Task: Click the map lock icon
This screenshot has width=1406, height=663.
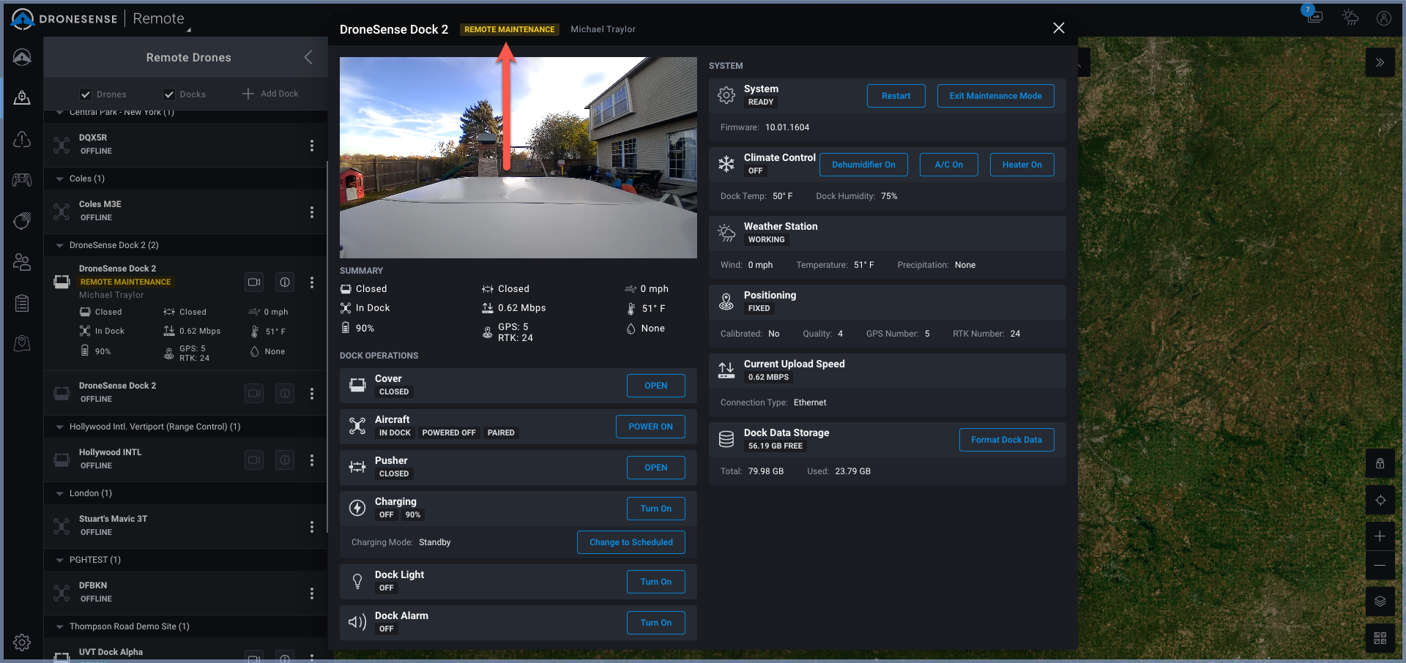Action: click(x=1380, y=464)
